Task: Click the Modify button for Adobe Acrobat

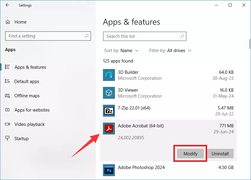Action: tap(190, 154)
